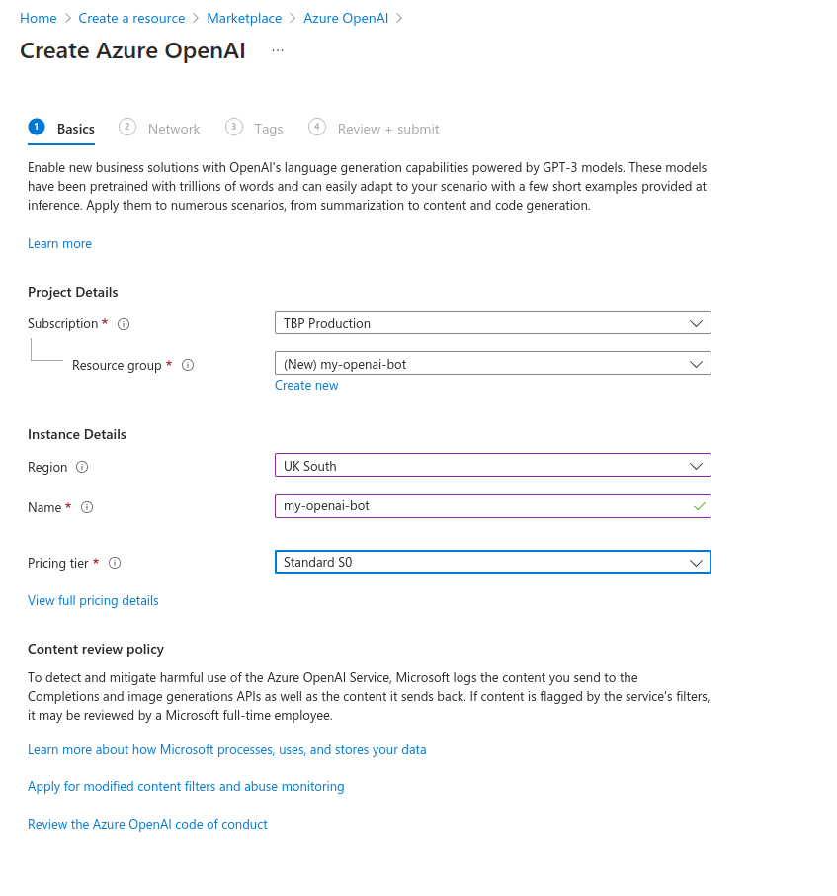Open the Learn more link
The image size is (837, 896).
point(59,244)
